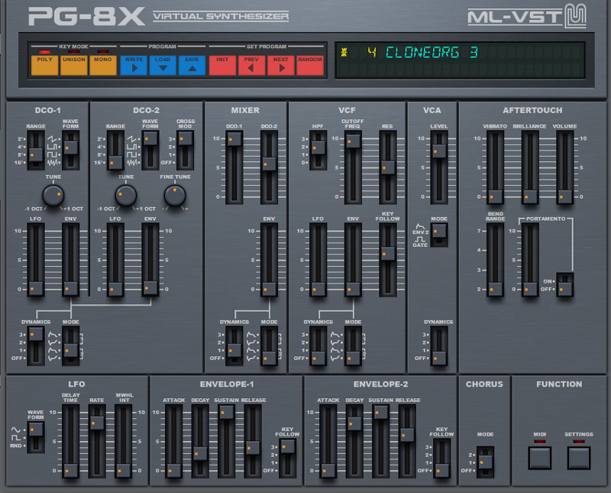The height and width of the screenshot is (493, 611).
Task: Click the DCO-1 LFO slider handle
Action: coord(36,289)
